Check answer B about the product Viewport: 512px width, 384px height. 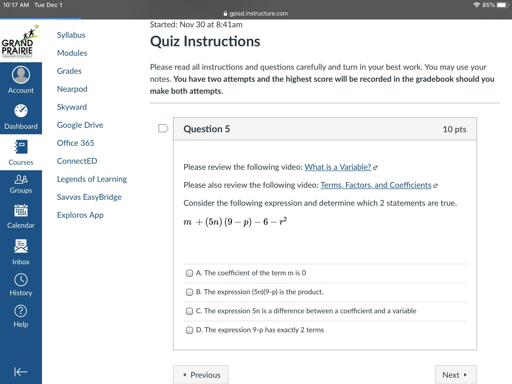189,292
